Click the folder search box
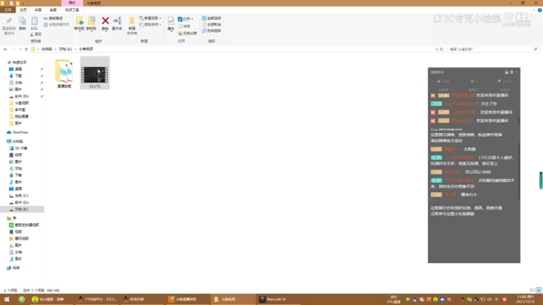 493,49
